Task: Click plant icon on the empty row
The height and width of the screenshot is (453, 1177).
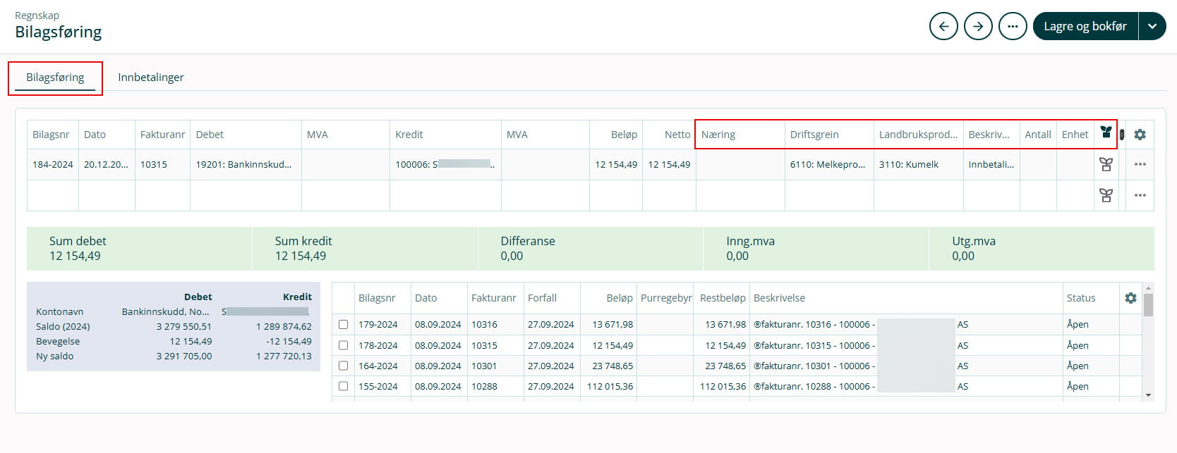Action: [x=1106, y=195]
